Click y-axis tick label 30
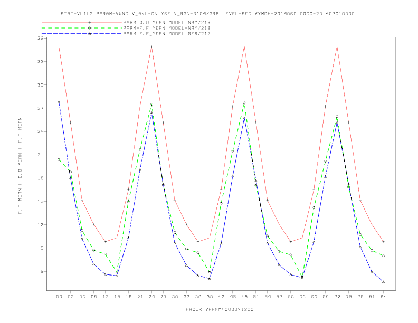 coord(41,85)
